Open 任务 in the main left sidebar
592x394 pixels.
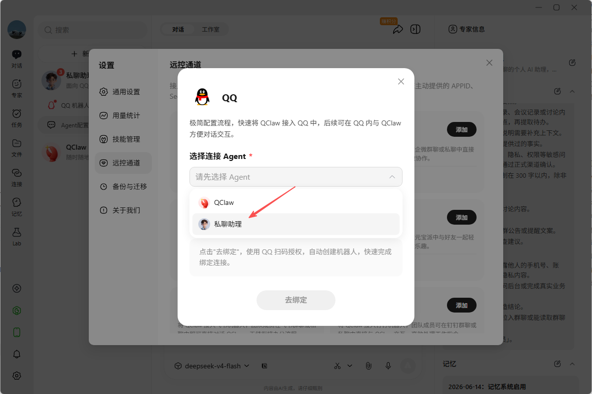click(x=17, y=118)
